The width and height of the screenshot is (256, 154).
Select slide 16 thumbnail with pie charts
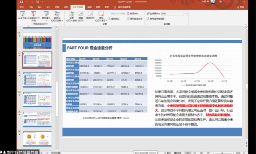pyautogui.click(x=37, y=139)
